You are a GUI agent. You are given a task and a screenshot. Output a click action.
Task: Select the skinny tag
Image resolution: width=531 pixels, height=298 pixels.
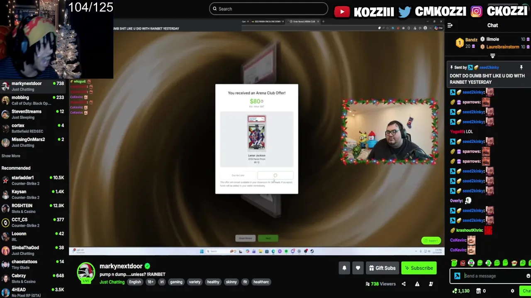pyautogui.click(x=231, y=282)
